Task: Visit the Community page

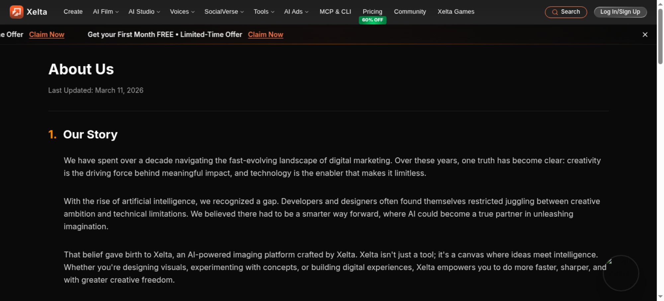Action: [x=410, y=12]
